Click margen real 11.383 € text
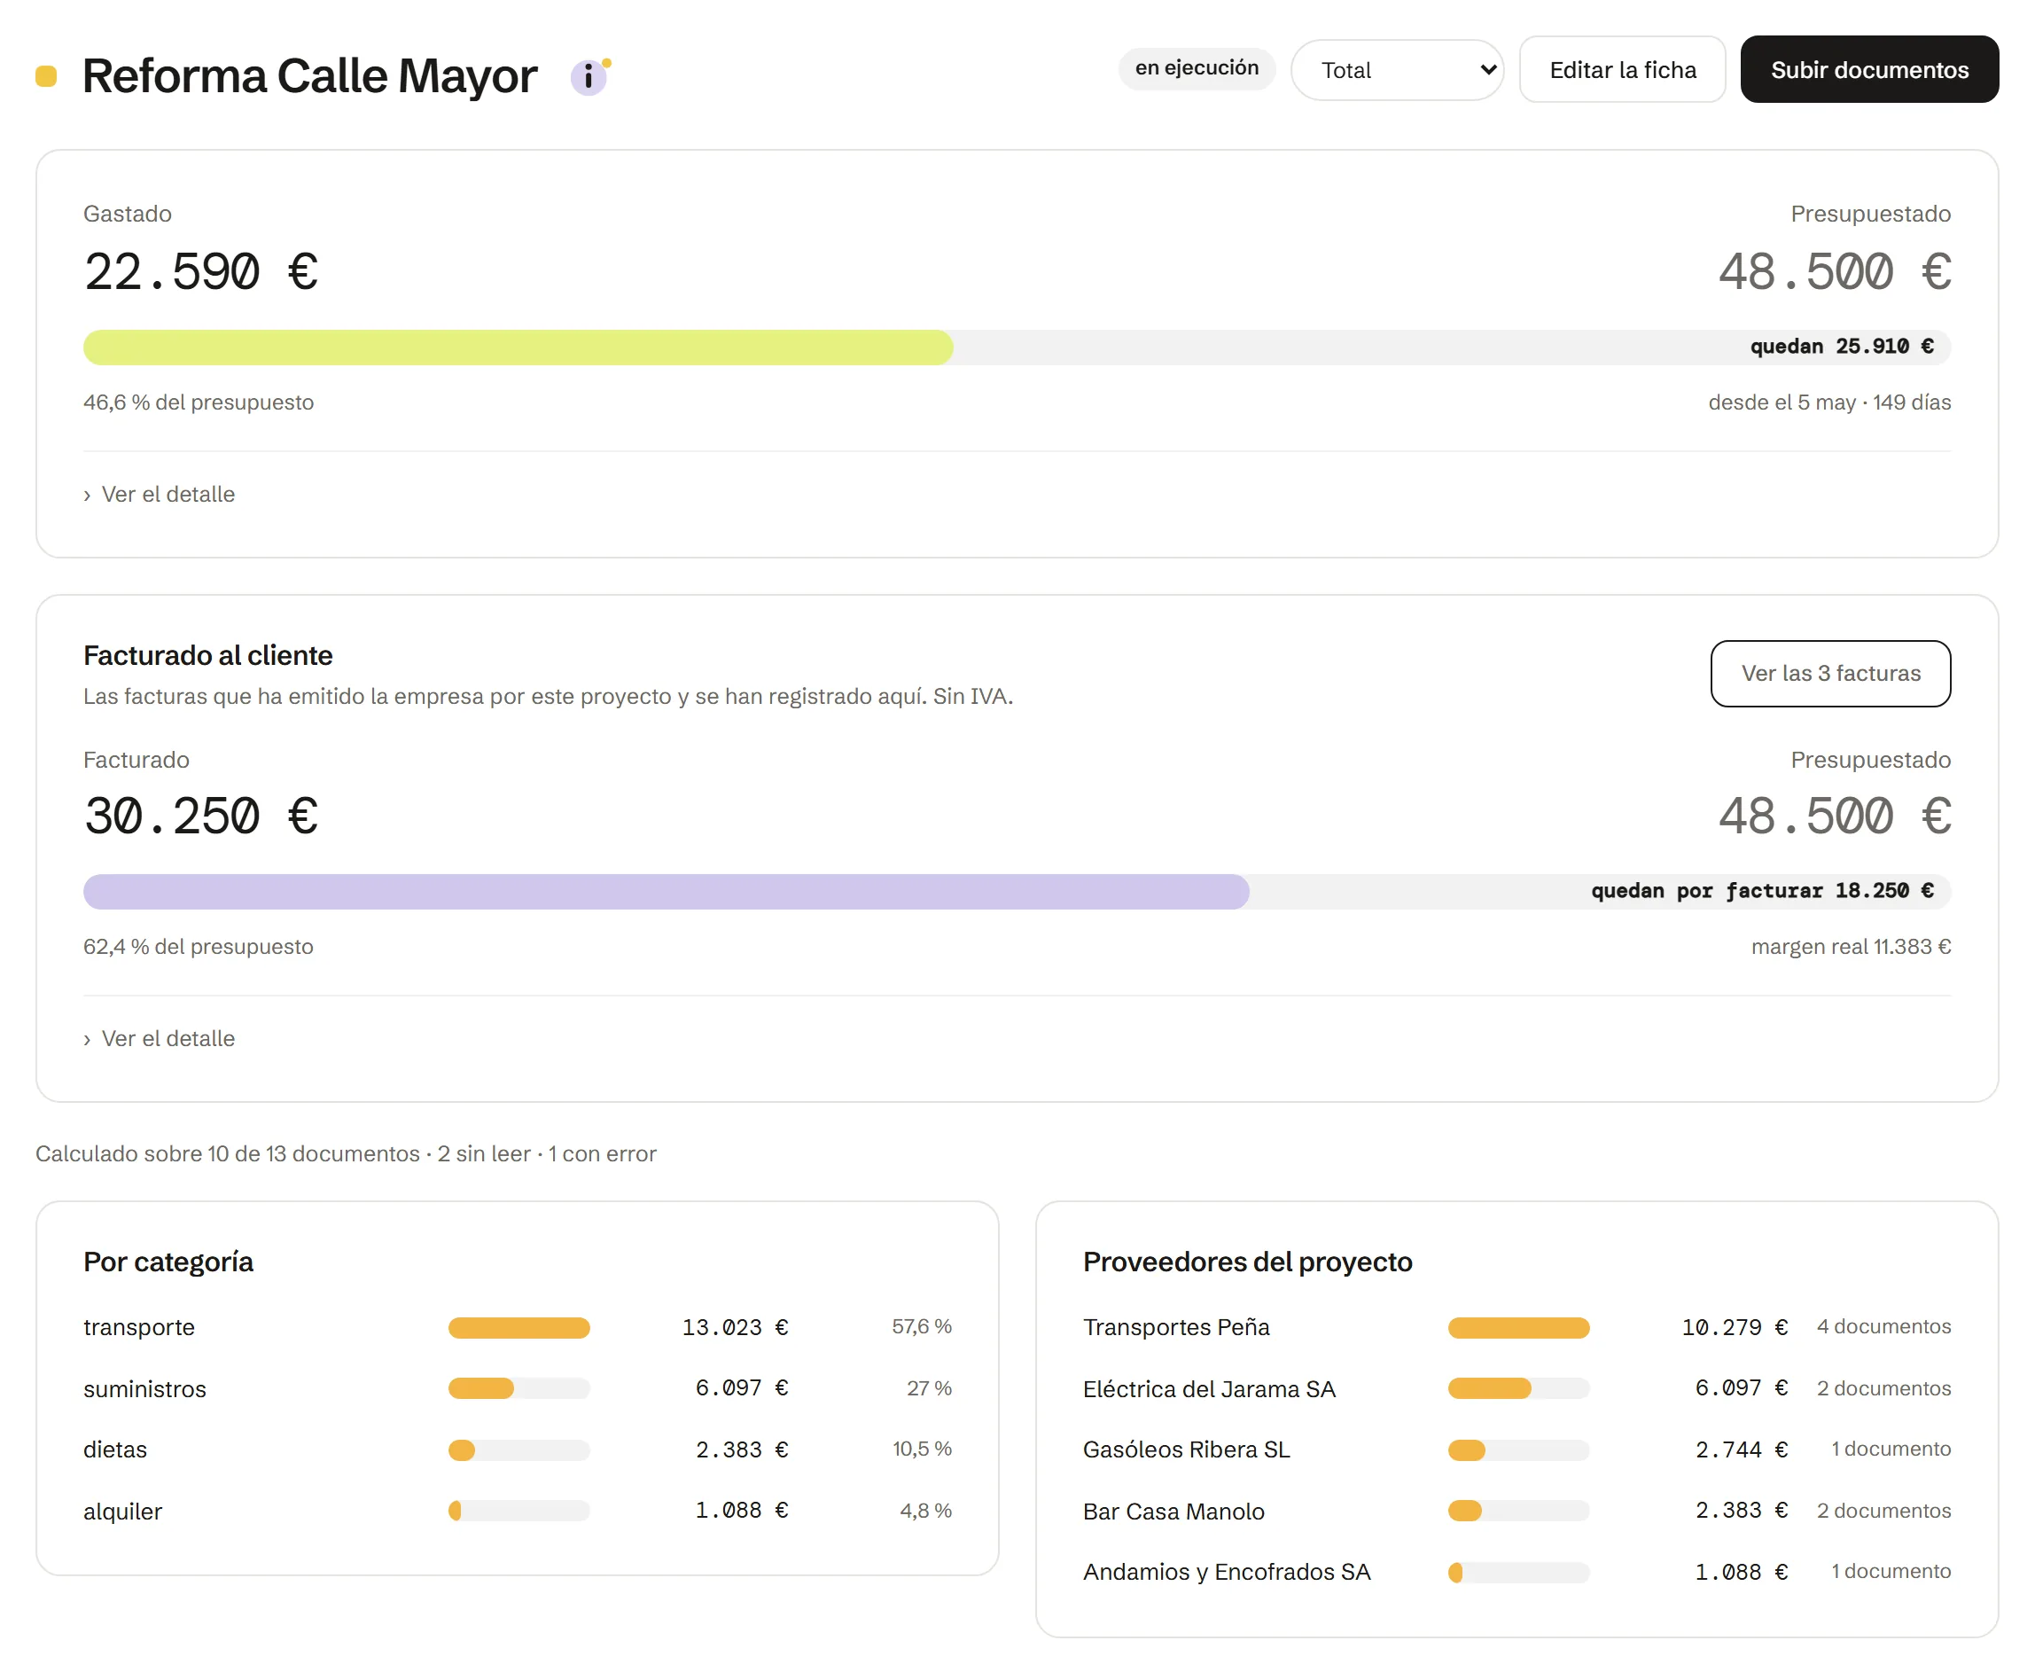Screen dimensions: 2035x1672 [x=1850, y=947]
